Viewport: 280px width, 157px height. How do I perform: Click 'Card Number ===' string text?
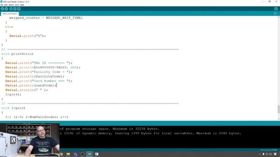(49, 81)
